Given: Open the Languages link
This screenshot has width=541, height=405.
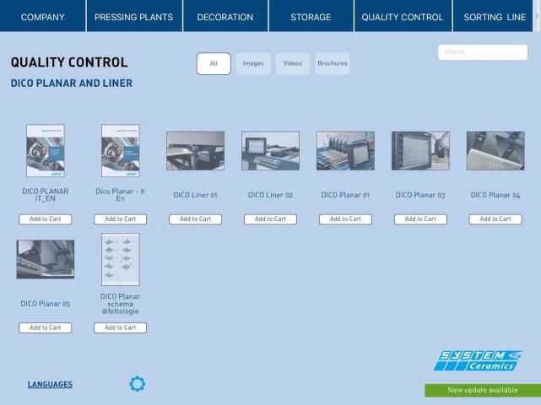Looking at the screenshot, I should pos(50,385).
